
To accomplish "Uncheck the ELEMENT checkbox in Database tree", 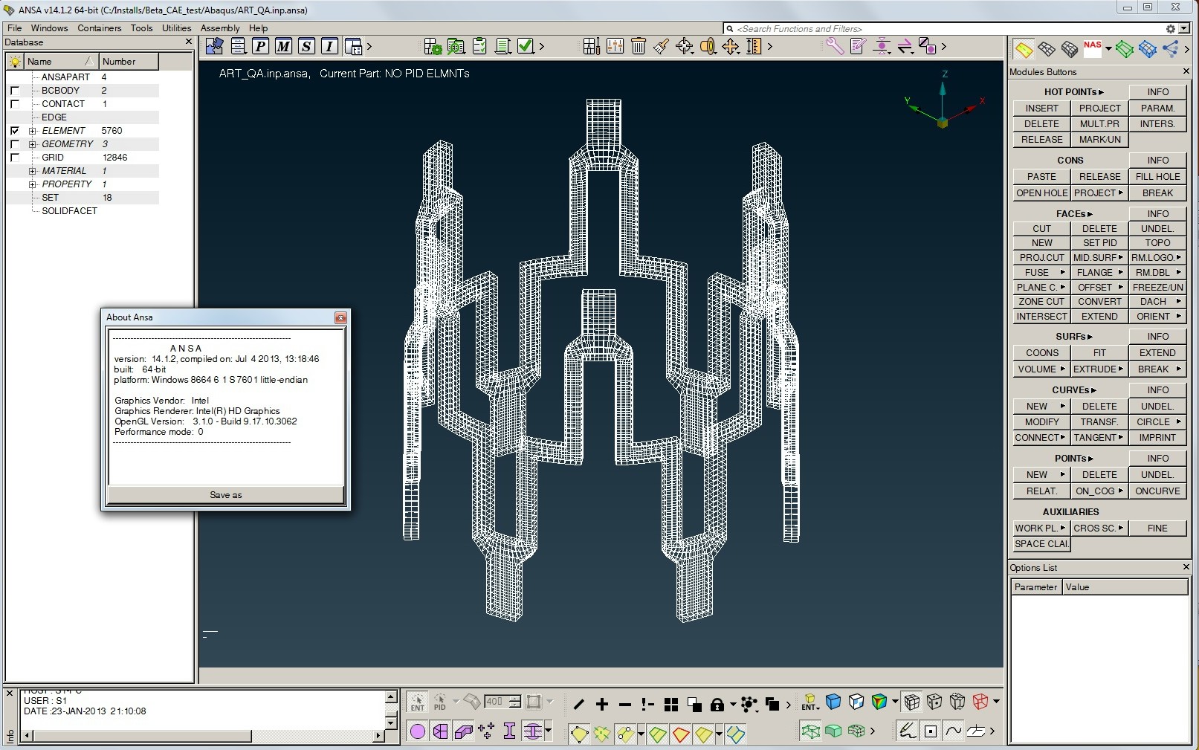I will (16, 130).
